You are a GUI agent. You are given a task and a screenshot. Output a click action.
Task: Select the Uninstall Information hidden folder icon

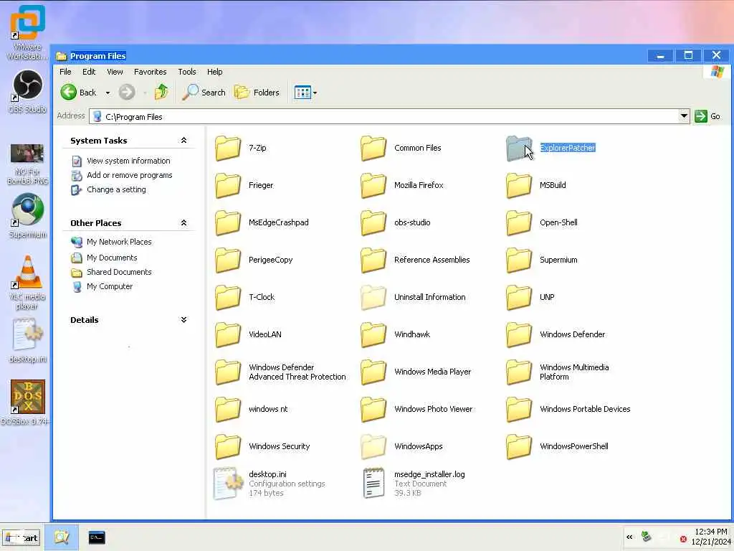[x=373, y=297]
